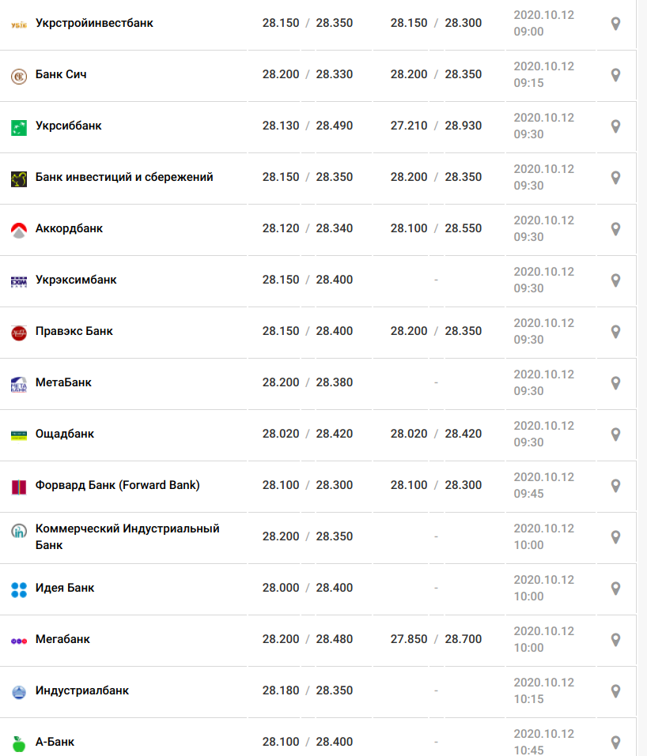The width and height of the screenshot is (647, 756).
Task: Click map marker for Укрэксимбанк
Action: (615, 280)
